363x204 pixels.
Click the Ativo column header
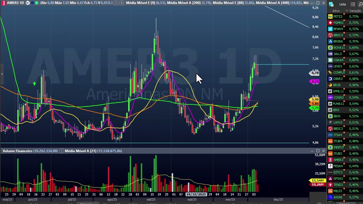click(336, 11)
